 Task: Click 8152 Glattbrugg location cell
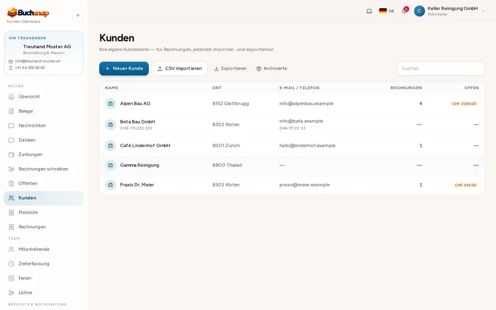(x=231, y=103)
